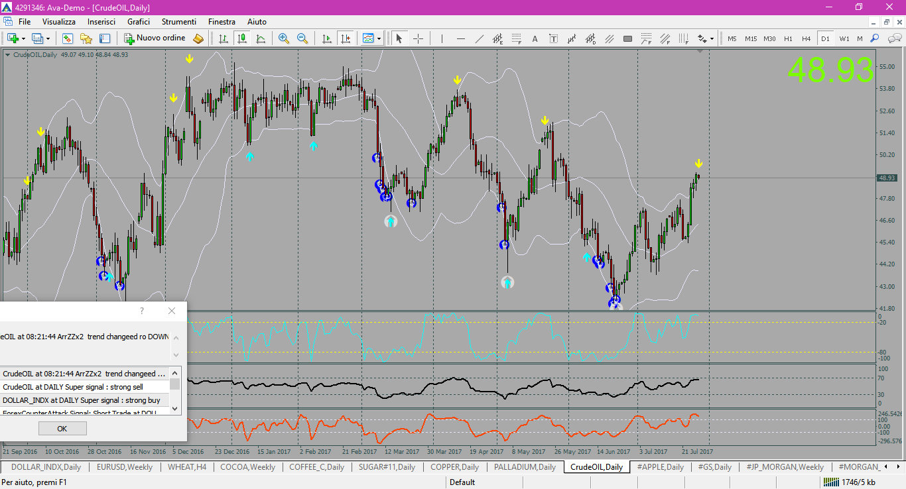Open the Strumenti menu
The width and height of the screenshot is (906, 489).
[179, 22]
